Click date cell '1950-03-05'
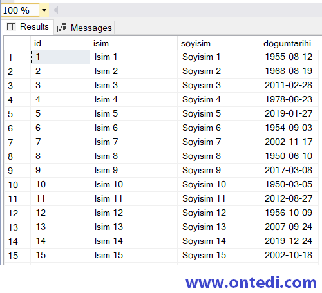This screenshot has width=322, height=293. (x=289, y=185)
